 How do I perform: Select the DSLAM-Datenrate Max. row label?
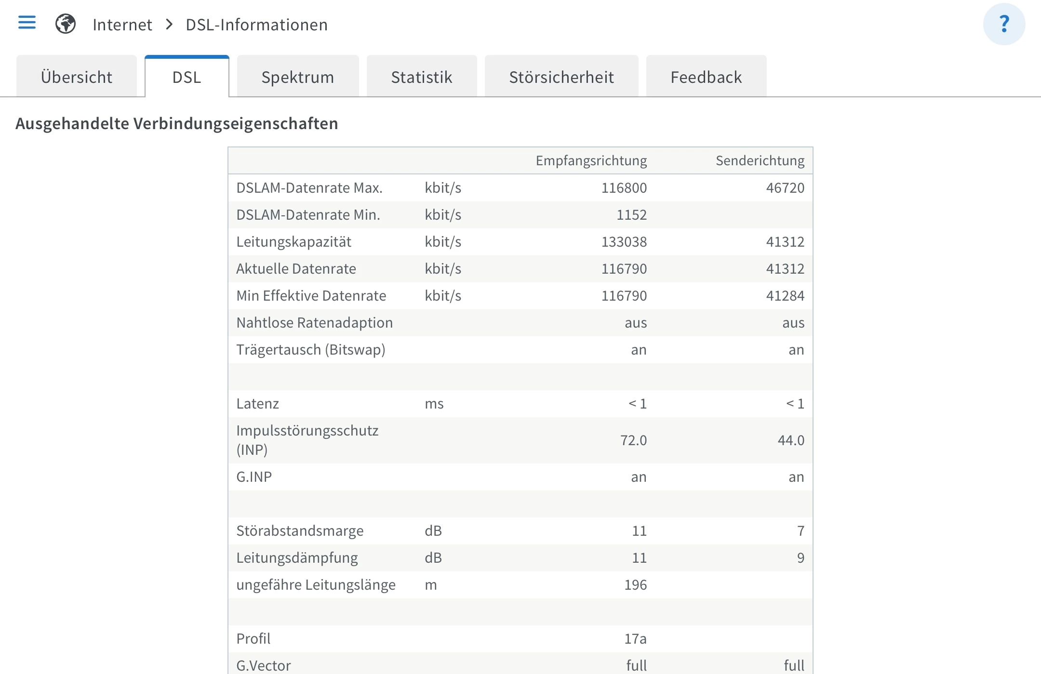[309, 188]
